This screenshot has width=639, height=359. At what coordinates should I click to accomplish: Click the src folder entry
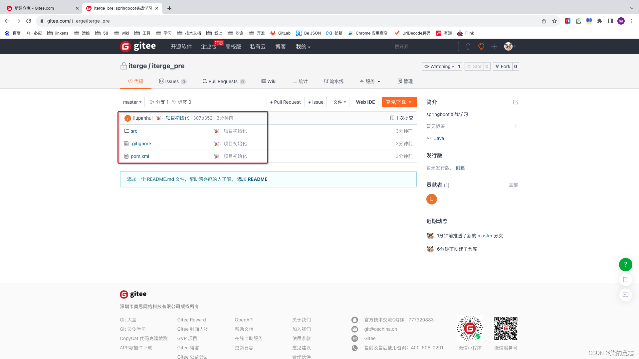point(133,131)
